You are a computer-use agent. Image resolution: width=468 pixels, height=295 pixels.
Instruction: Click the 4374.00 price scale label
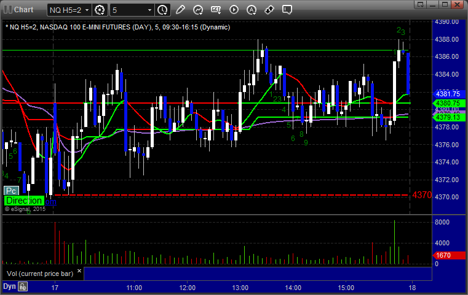coord(447,162)
